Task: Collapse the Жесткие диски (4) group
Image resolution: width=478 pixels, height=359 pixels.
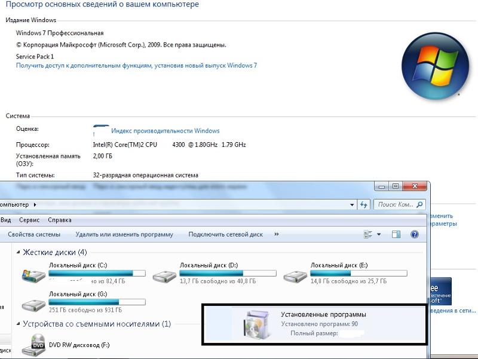Action: [19, 252]
